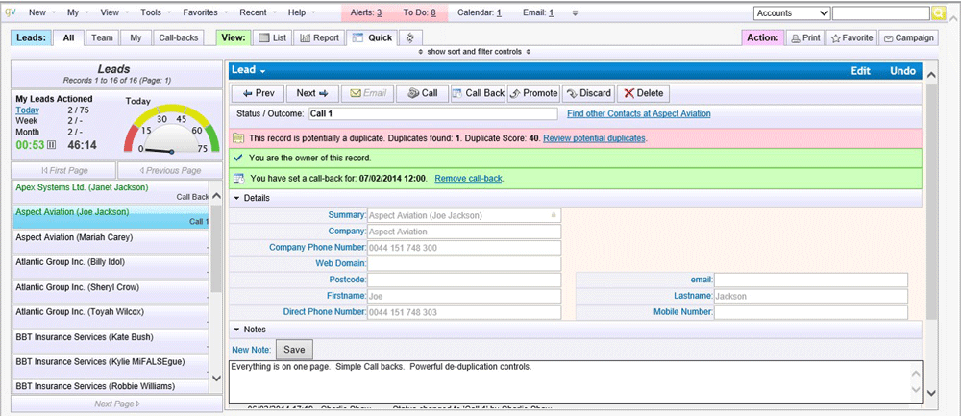Collapse the Details section
The width and height of the screenshot is (961, 416).
click(237, 198)
